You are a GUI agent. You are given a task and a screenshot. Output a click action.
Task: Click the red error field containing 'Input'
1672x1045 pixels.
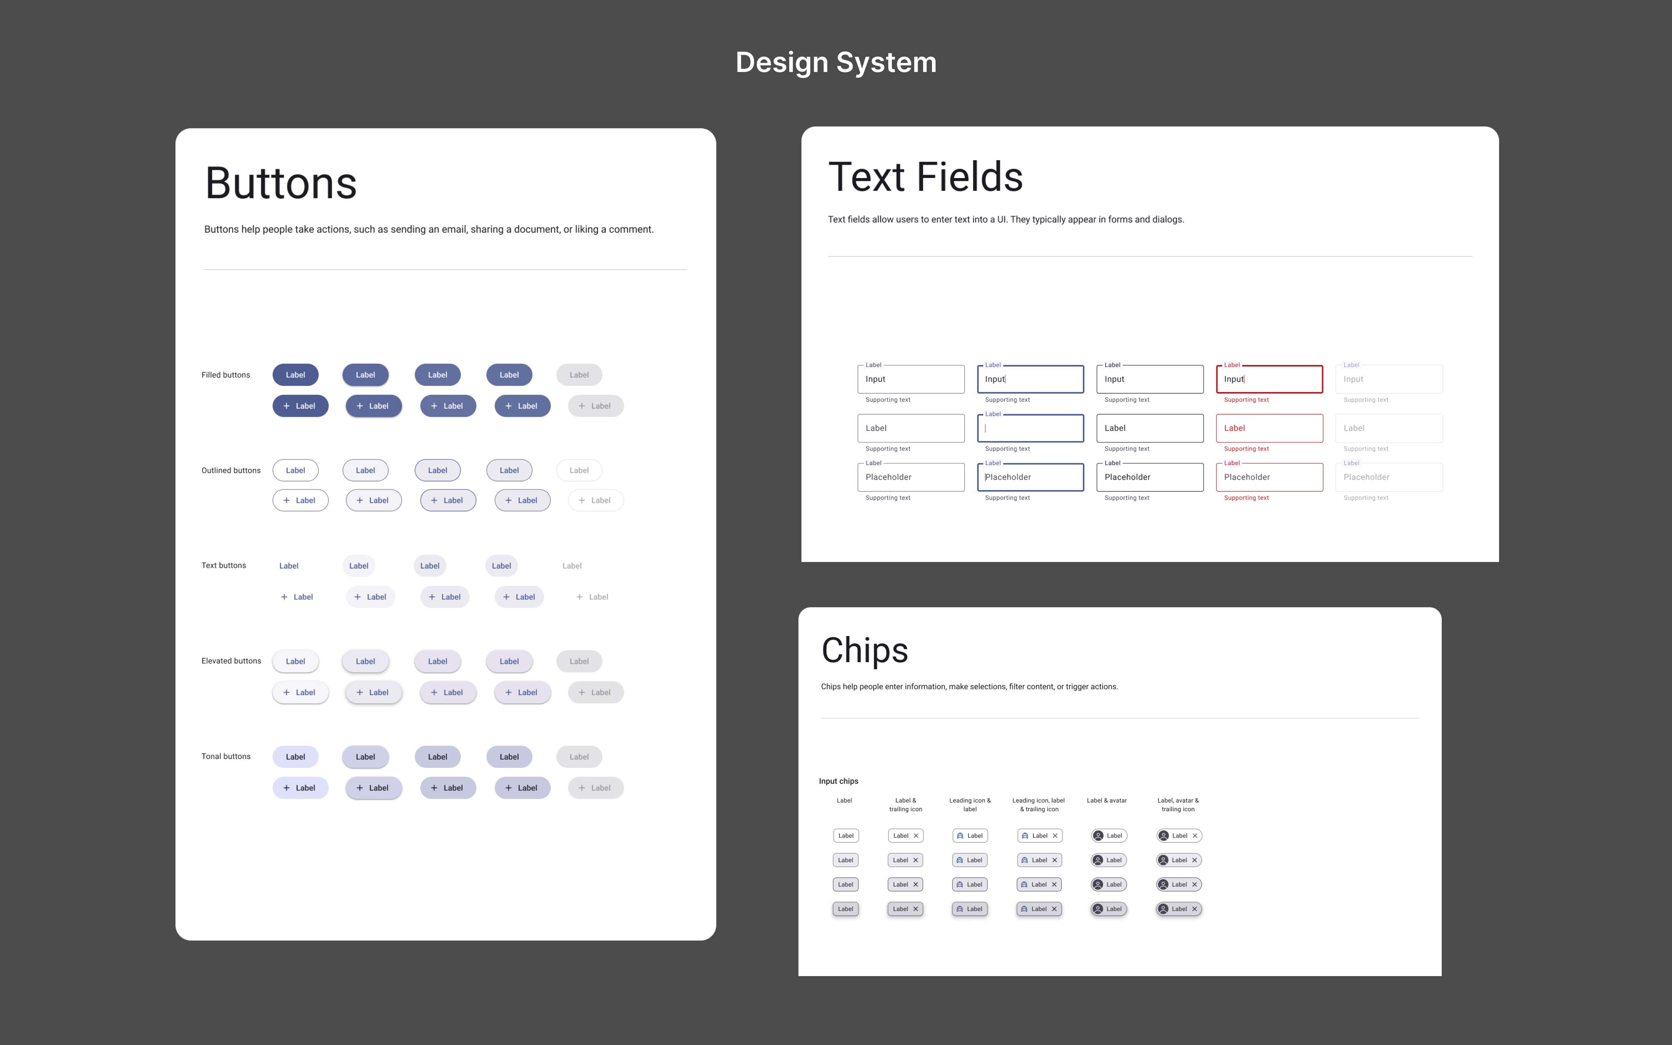pyautogui.click(x=1269, y=379)
